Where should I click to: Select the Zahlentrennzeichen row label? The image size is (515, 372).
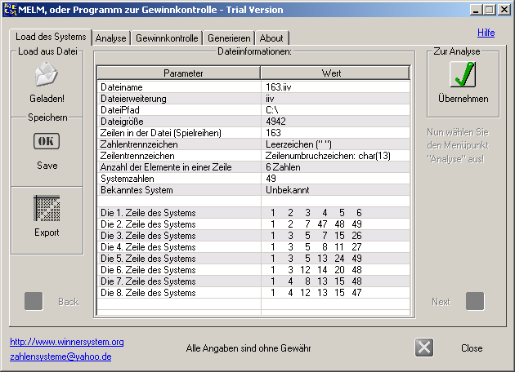pyautogui.click(x=179, y=144)
